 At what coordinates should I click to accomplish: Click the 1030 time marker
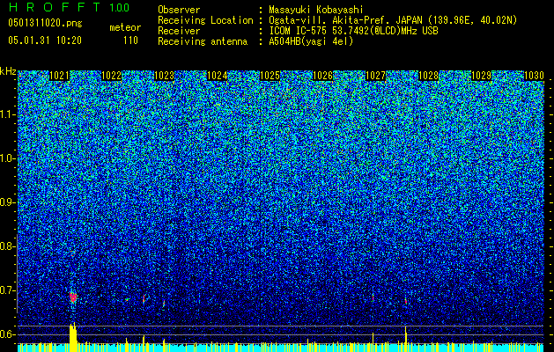[534, 76]
